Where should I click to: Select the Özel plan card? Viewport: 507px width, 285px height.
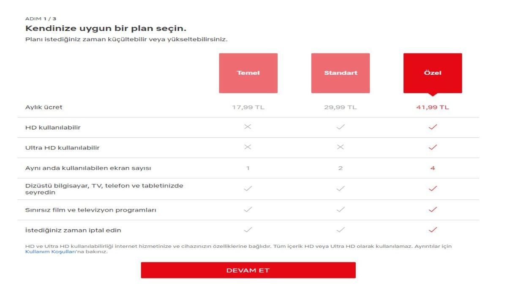click(433, 73)
